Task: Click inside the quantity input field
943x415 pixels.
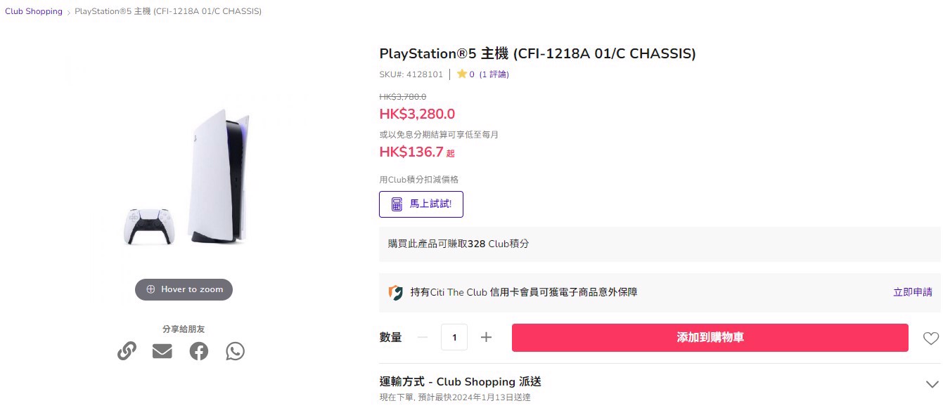Action: [454, 337]
